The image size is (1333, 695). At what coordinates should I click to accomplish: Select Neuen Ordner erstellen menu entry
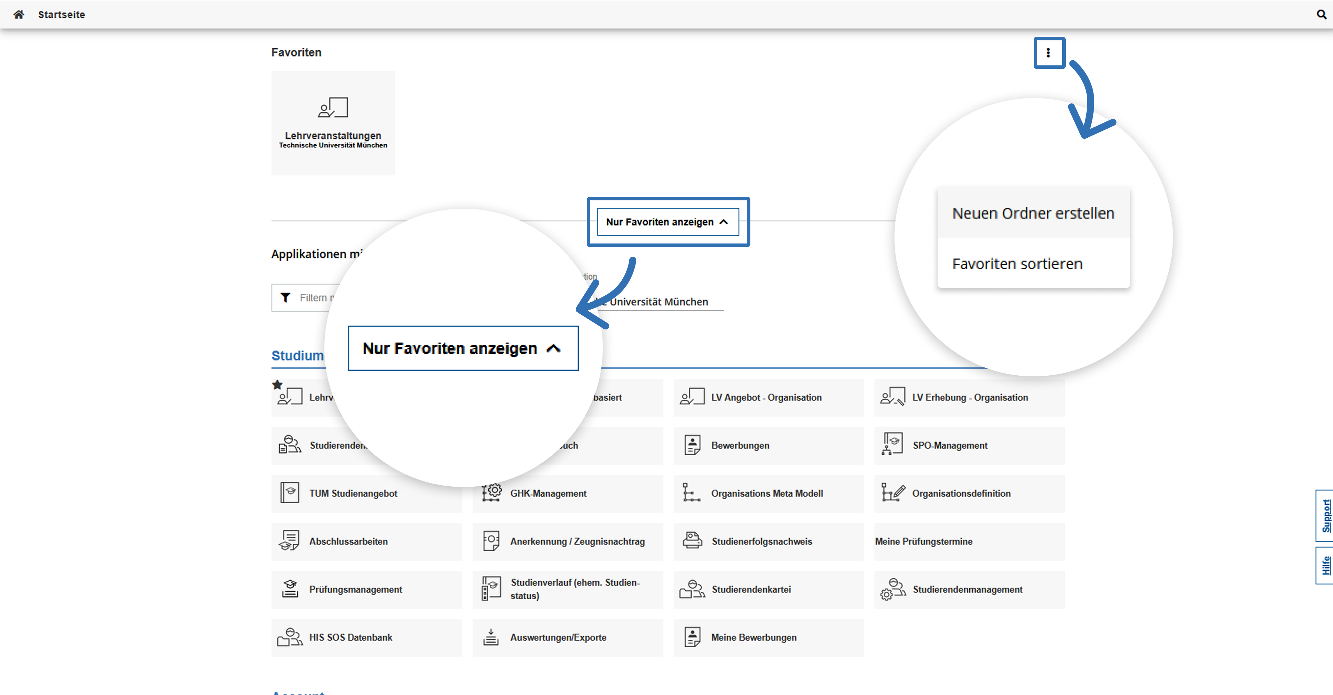[x=1033, y=213]
